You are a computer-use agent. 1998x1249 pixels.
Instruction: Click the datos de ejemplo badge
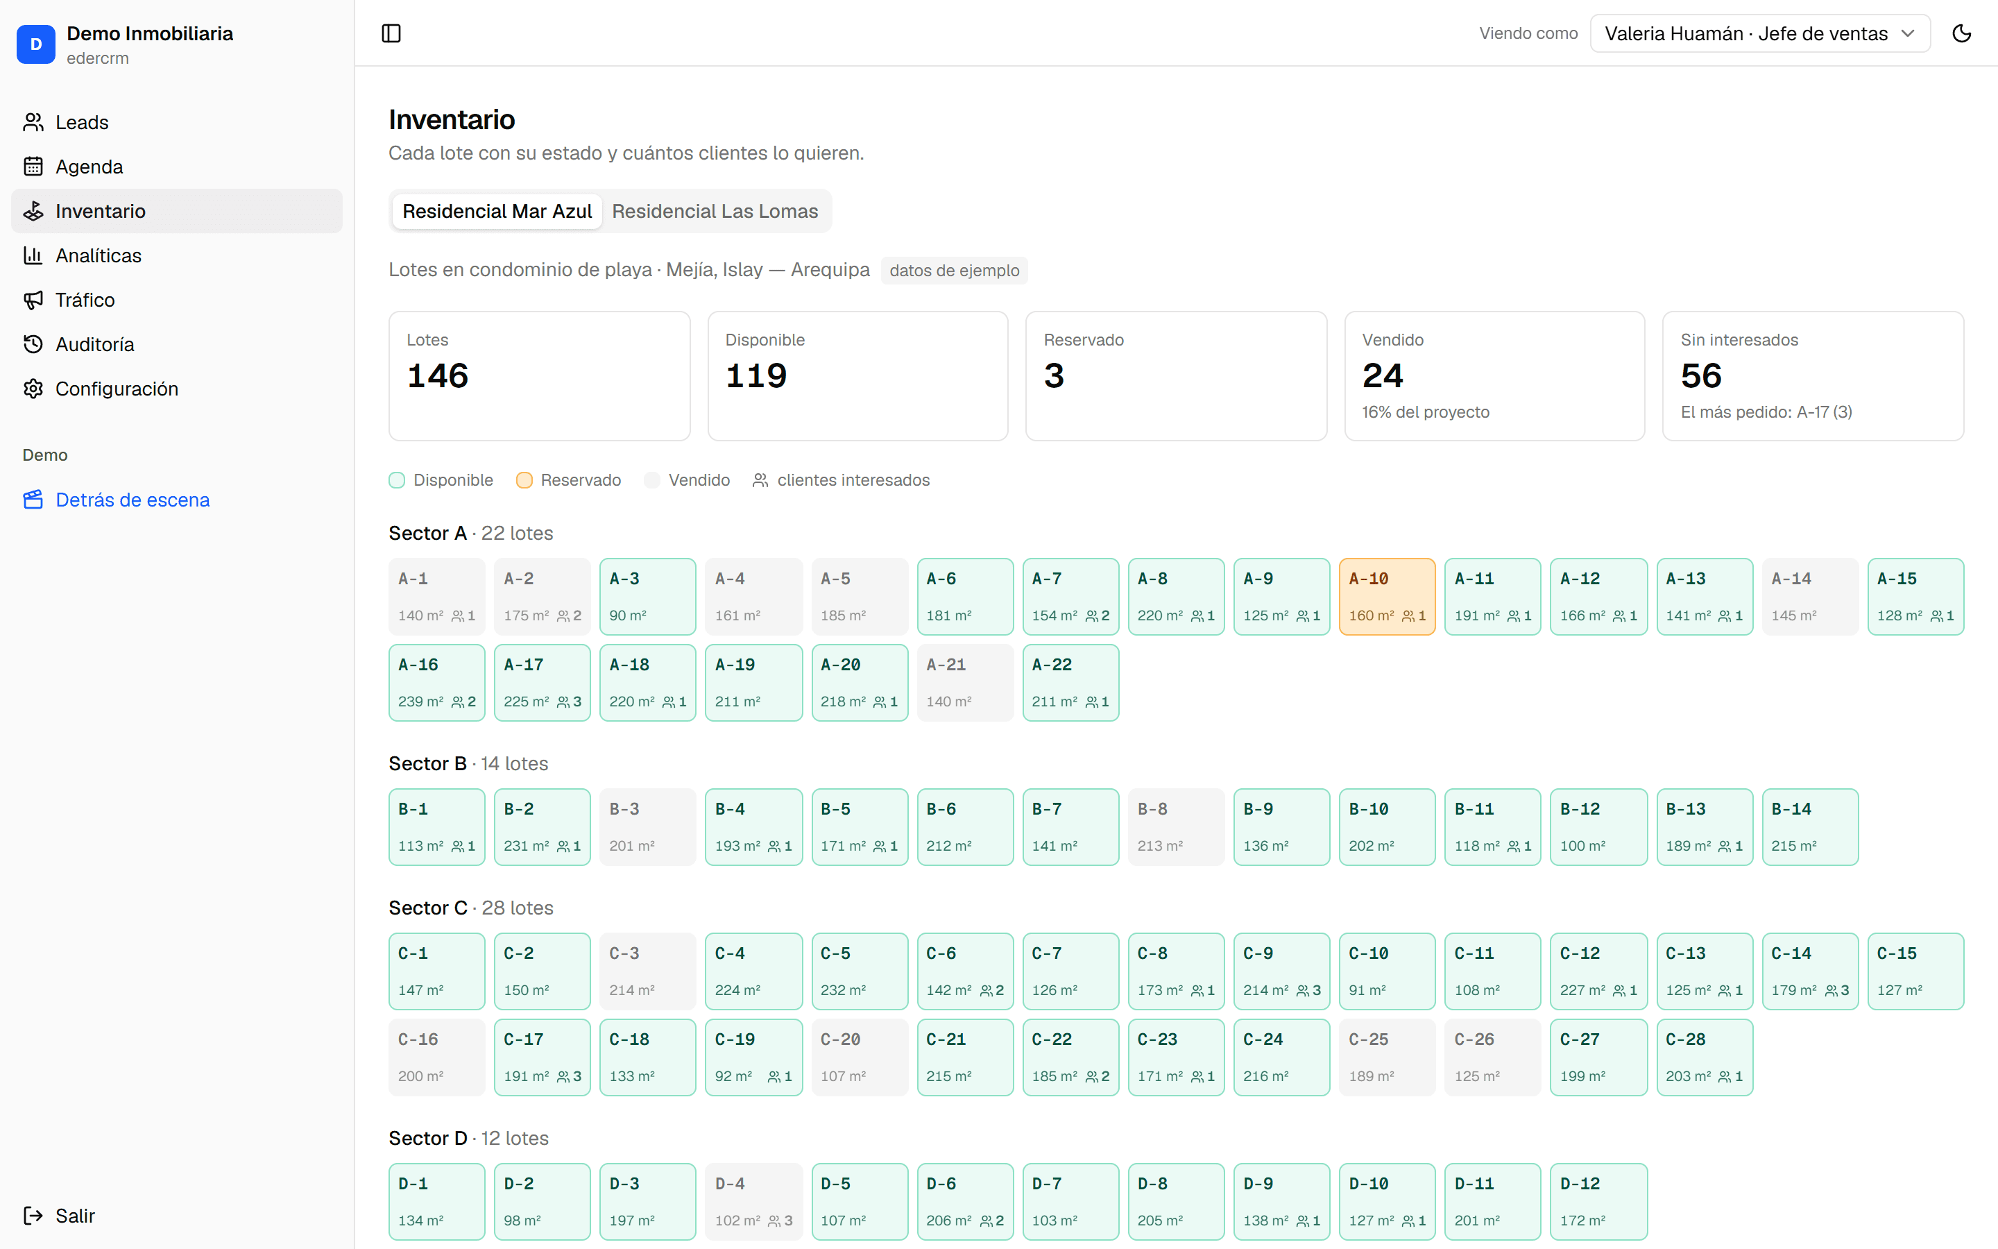[955, 270]
